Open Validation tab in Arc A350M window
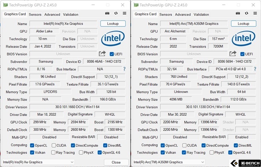This screenshot has height=167, width=261. 201,15
